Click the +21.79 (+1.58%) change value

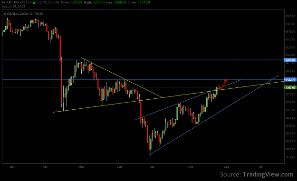pos(48,2)
